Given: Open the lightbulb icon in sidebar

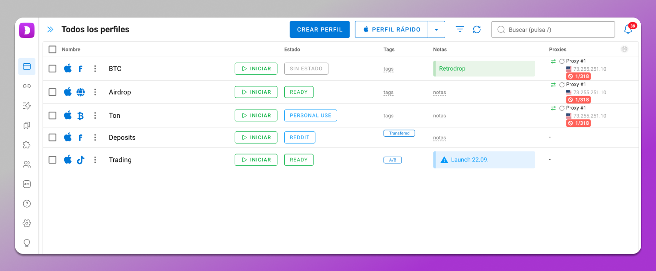Looking at the screenshot, I should [27, 243].
